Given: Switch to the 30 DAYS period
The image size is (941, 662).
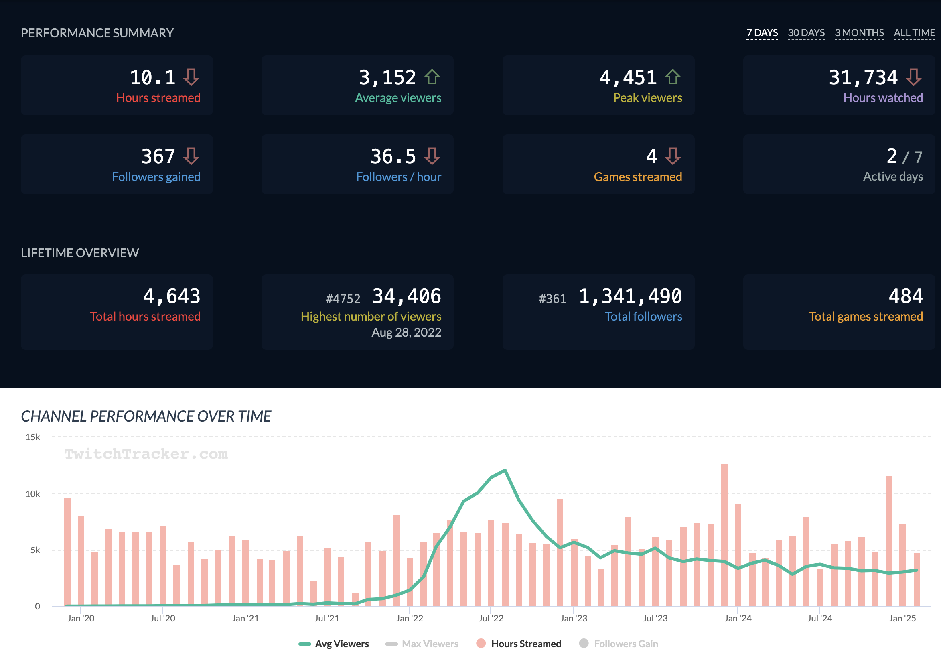Looking at the screenshot, I should [x=806, y=33].
